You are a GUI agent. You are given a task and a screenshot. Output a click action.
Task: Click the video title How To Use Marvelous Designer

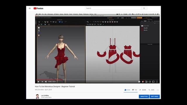pos(55,87)
